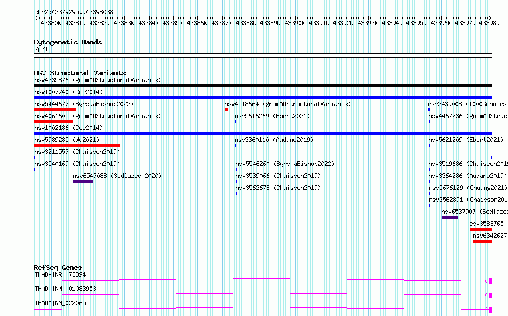Click the magenta exon block of THADA|NR_073394
Screen dimensions: 508x316
point(490,281)
